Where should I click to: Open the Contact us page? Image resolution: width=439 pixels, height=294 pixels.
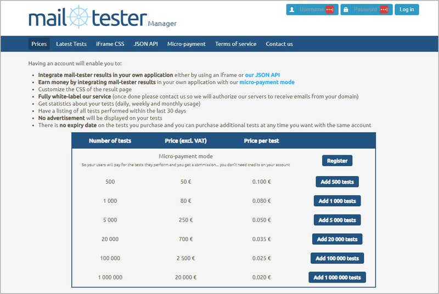pyautogui.click(x=279, y=44)
